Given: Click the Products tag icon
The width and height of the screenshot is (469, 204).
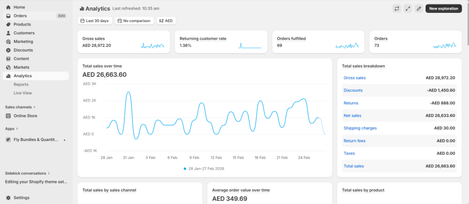Looking at the screenshot, I should tap(8, 24).
